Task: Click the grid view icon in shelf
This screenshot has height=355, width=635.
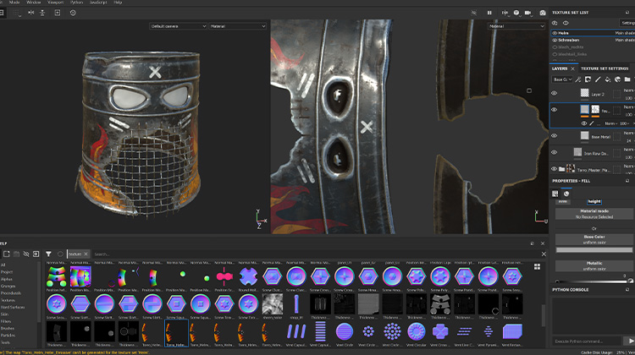Action: (537, 265)
